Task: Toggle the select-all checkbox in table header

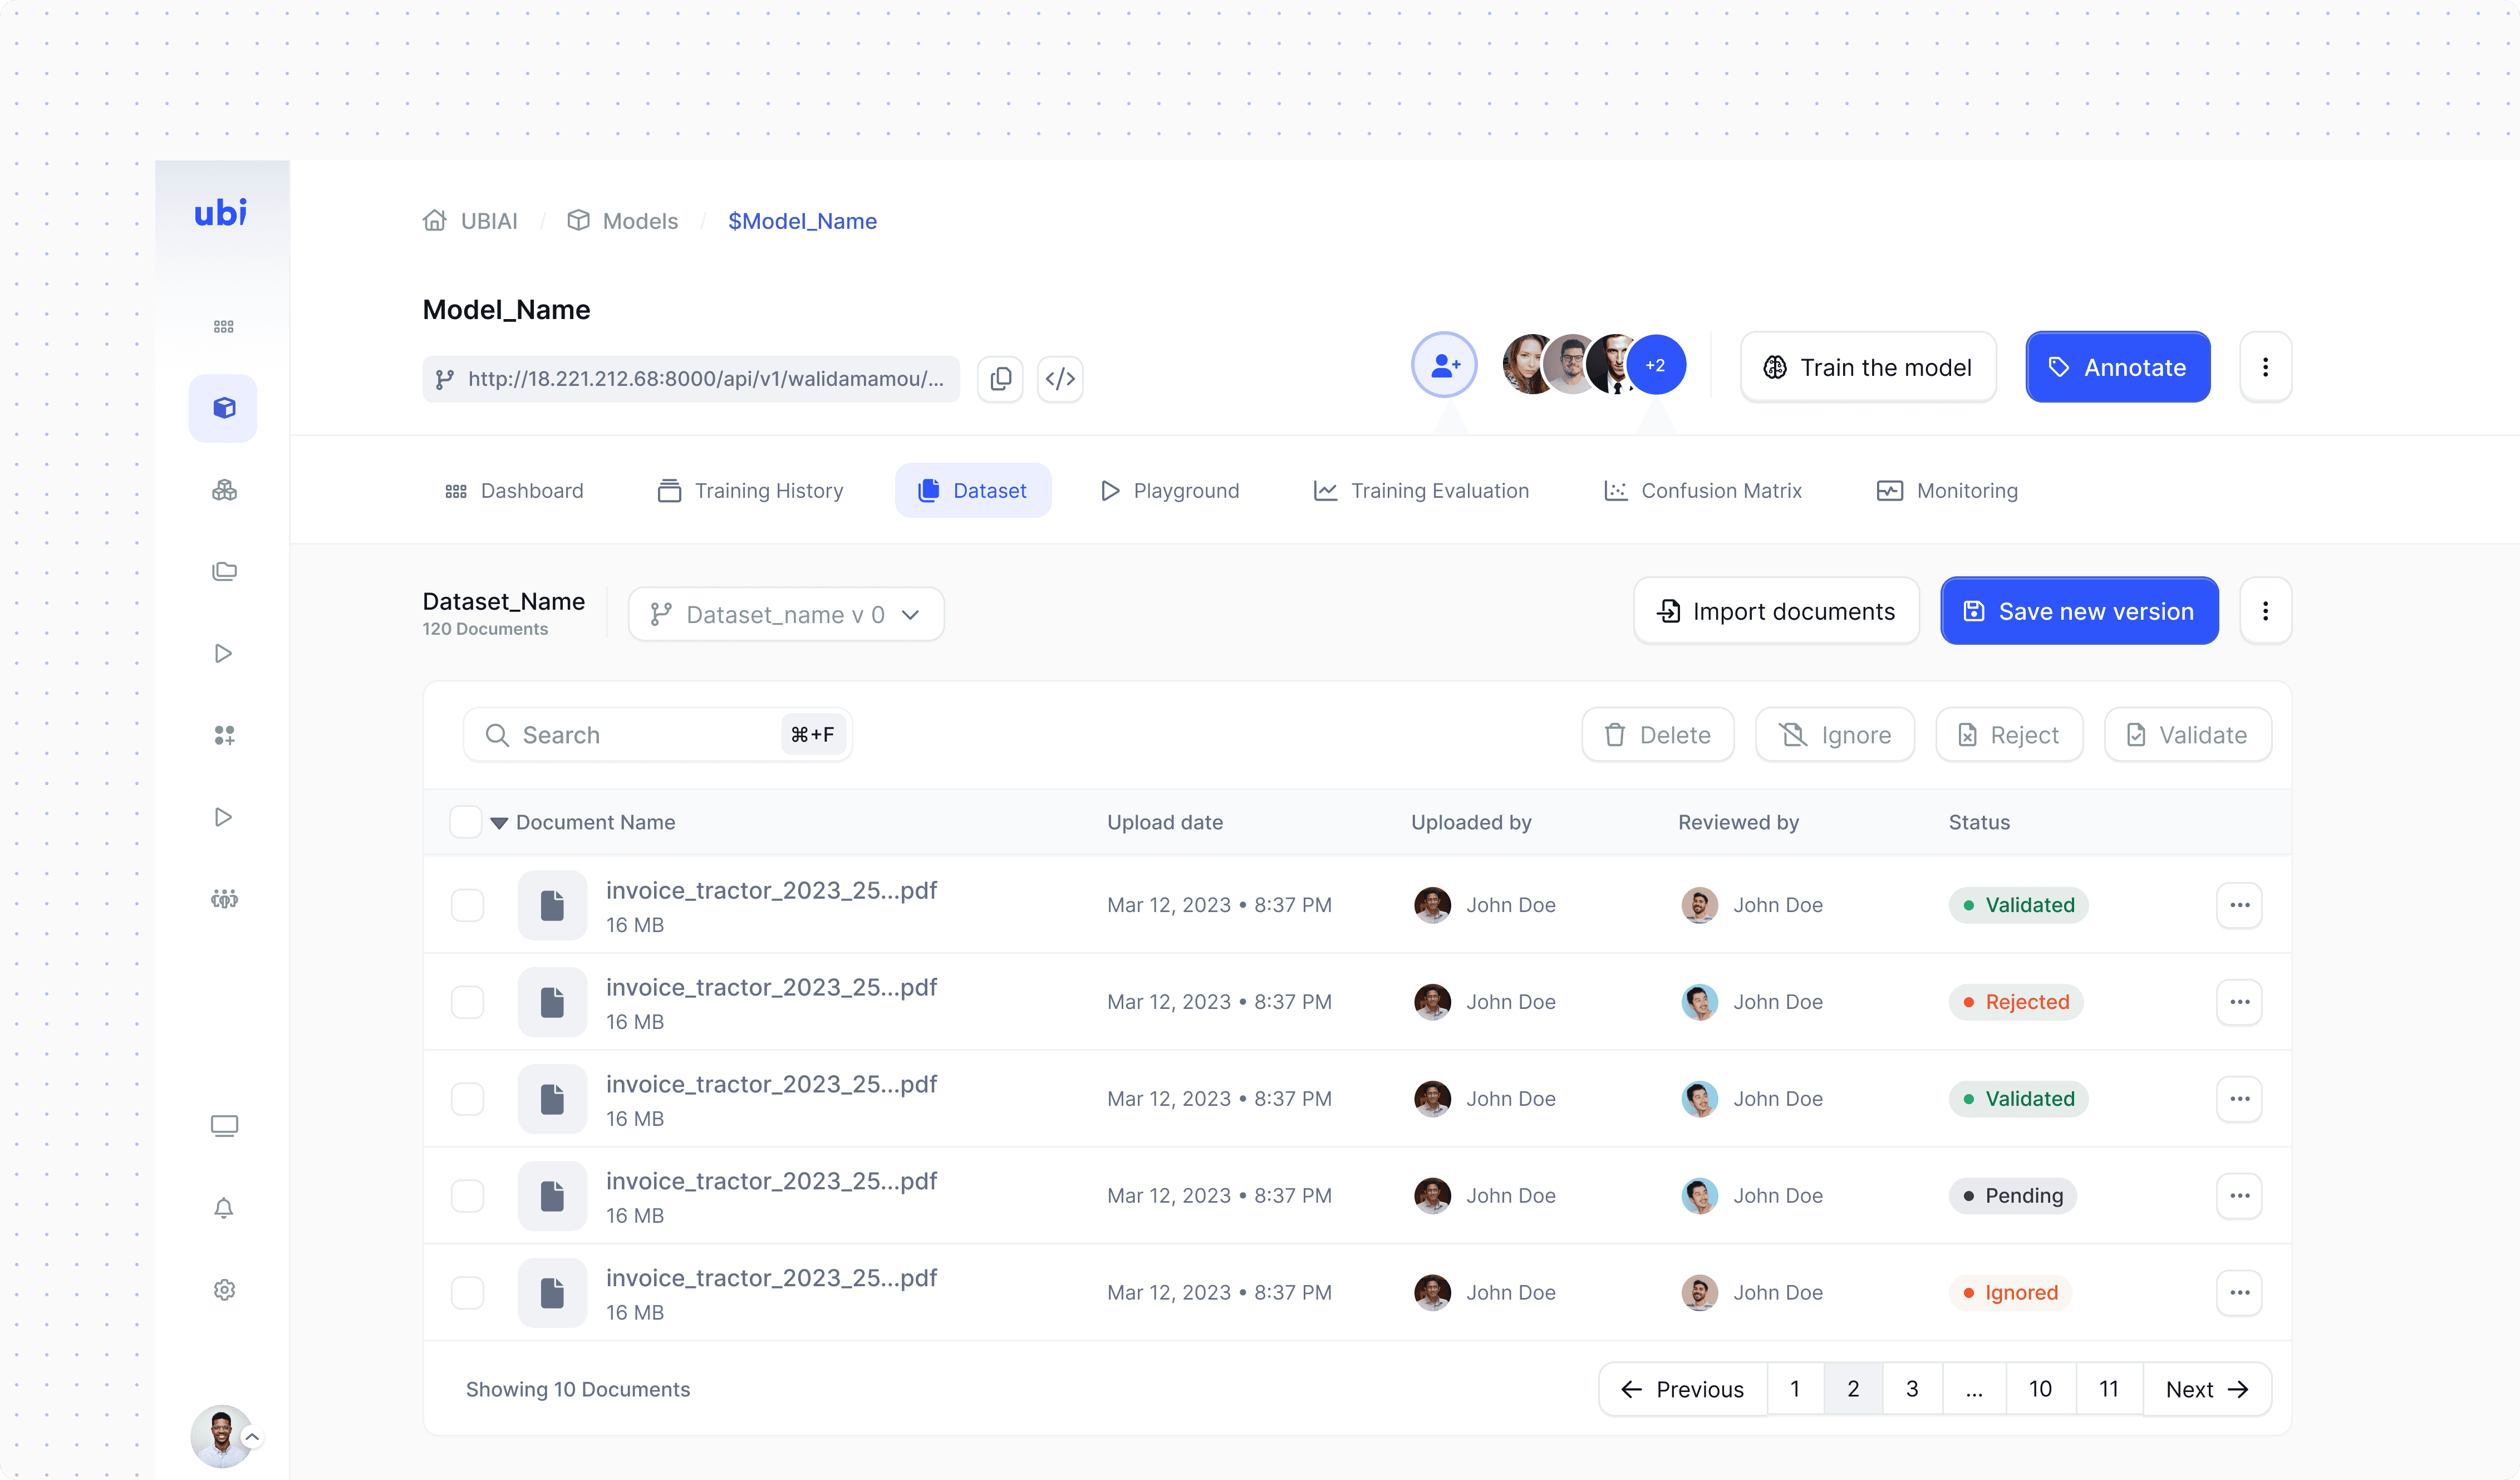Action: (x=466, y=822)
